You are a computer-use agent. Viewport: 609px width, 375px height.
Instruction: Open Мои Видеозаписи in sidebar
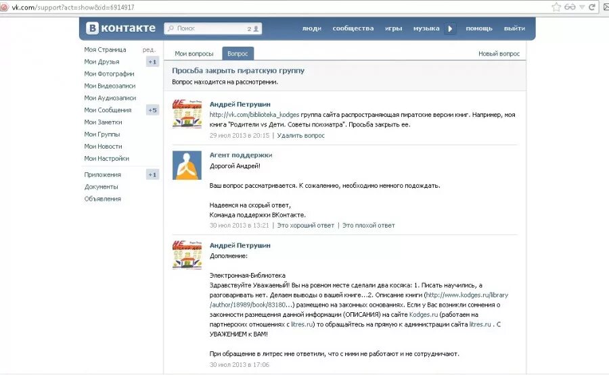click(110, 86)
